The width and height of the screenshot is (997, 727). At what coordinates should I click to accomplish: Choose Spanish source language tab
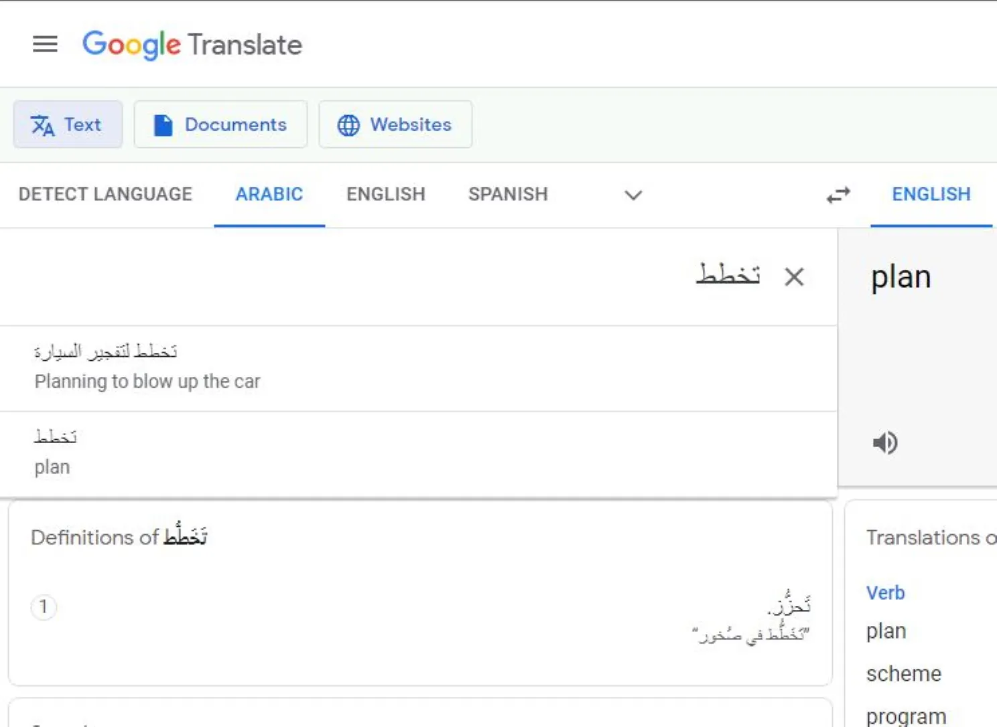click(508, 194)
